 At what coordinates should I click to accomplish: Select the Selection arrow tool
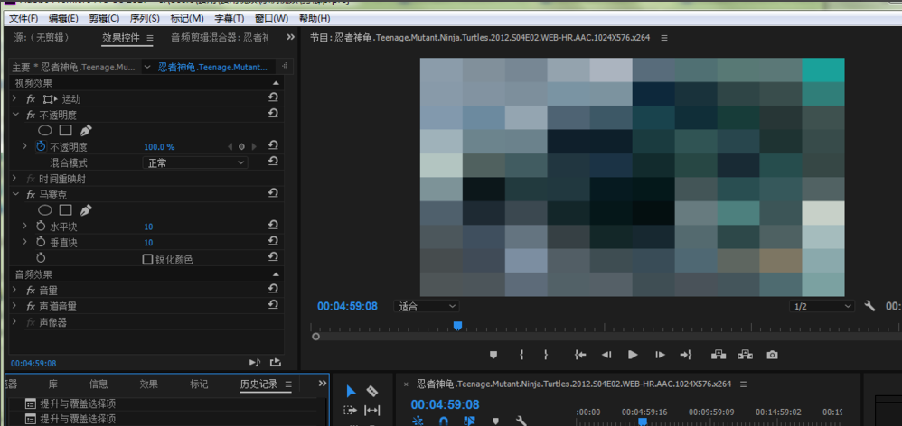click(x=351, y=391)
